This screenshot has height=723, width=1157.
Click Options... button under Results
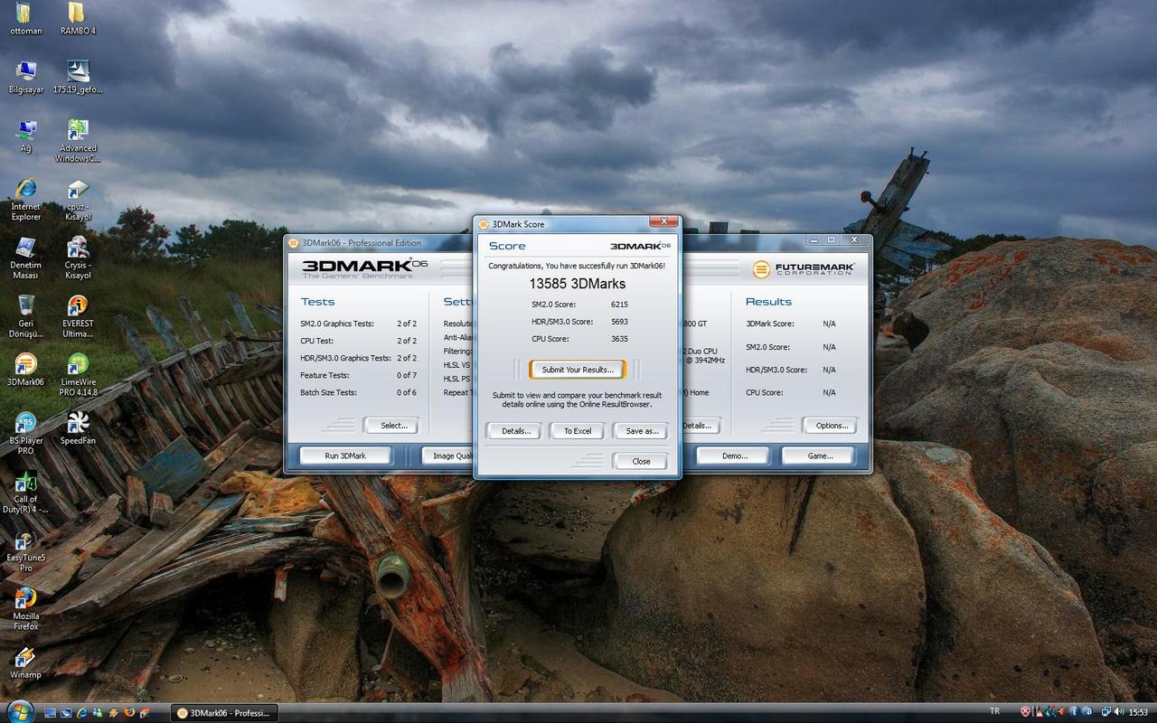(831, 425)
